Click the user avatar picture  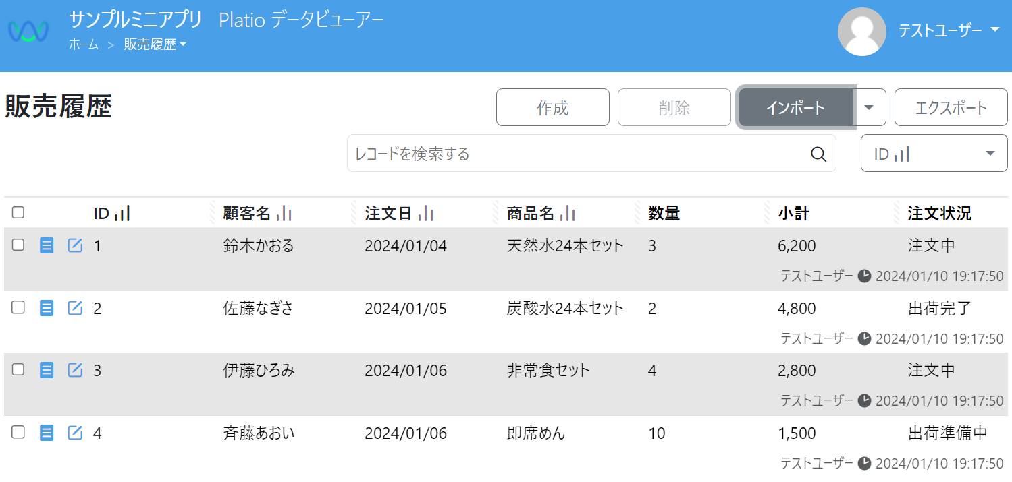click(862, 32)
